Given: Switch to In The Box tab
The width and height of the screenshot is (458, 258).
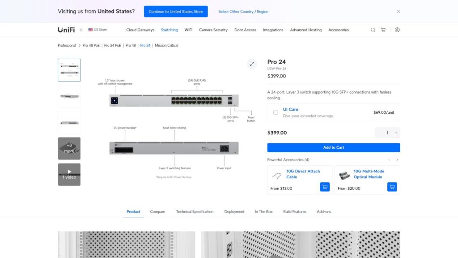Looking at the screenshot, I should click(263, 211).
